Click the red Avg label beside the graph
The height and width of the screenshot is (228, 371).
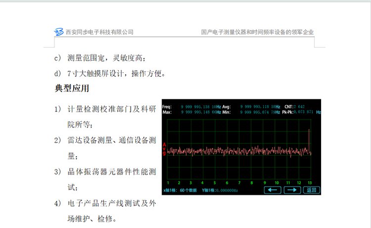pyautogui.click(x=164, y=149)
